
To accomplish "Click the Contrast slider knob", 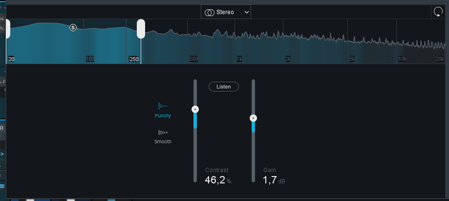I will 195,109.
